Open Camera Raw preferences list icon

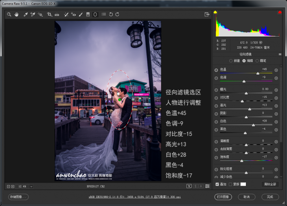coord(104,14)
